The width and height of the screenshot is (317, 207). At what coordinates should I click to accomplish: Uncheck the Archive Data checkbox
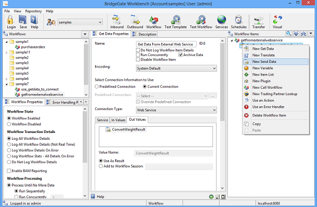181,55
